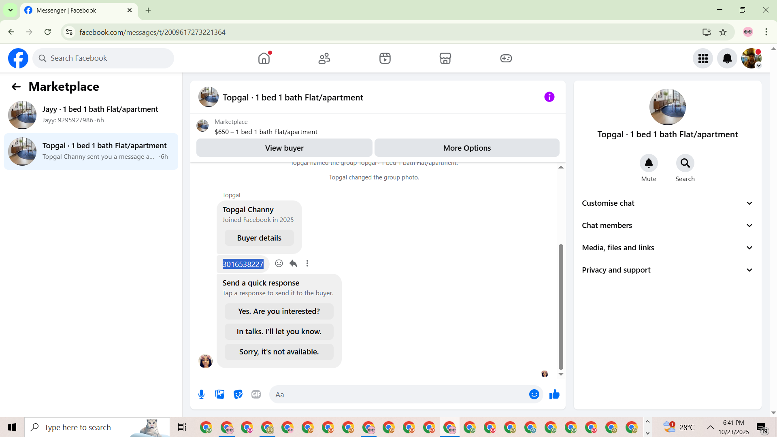Viewport: 777px width, 437px height.
Task: Open more options dots next to 3016538227
Action: click(307, 264)
